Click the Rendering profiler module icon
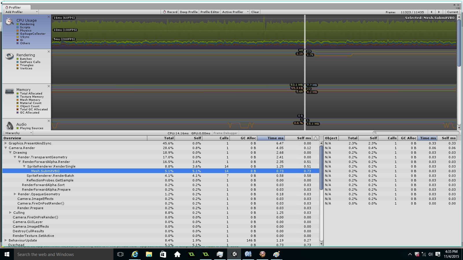 [10, 56]
